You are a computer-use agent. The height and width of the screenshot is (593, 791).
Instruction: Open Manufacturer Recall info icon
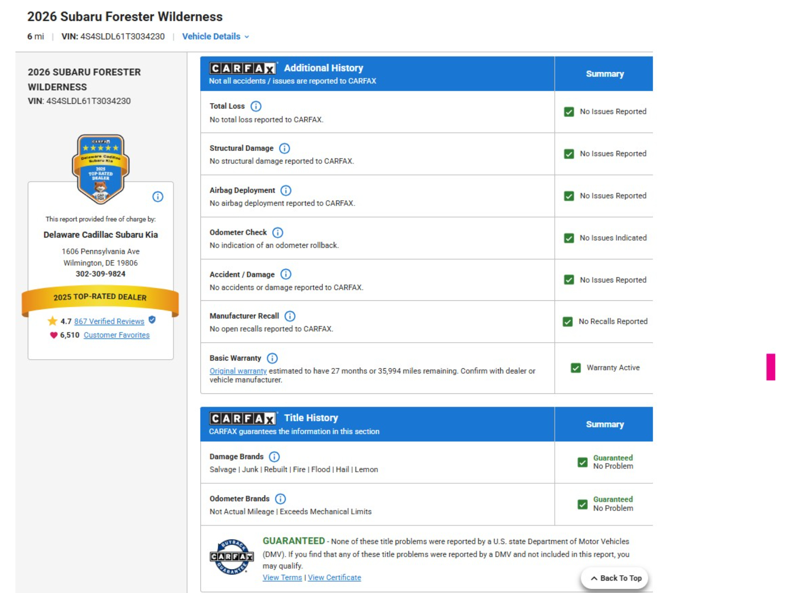290,316
